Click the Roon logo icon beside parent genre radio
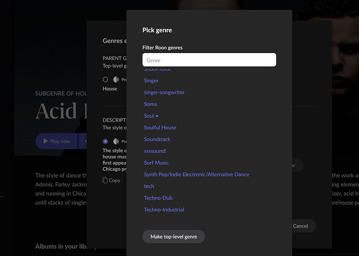Screen dimensions: 359x256 [x=116, y=79]
